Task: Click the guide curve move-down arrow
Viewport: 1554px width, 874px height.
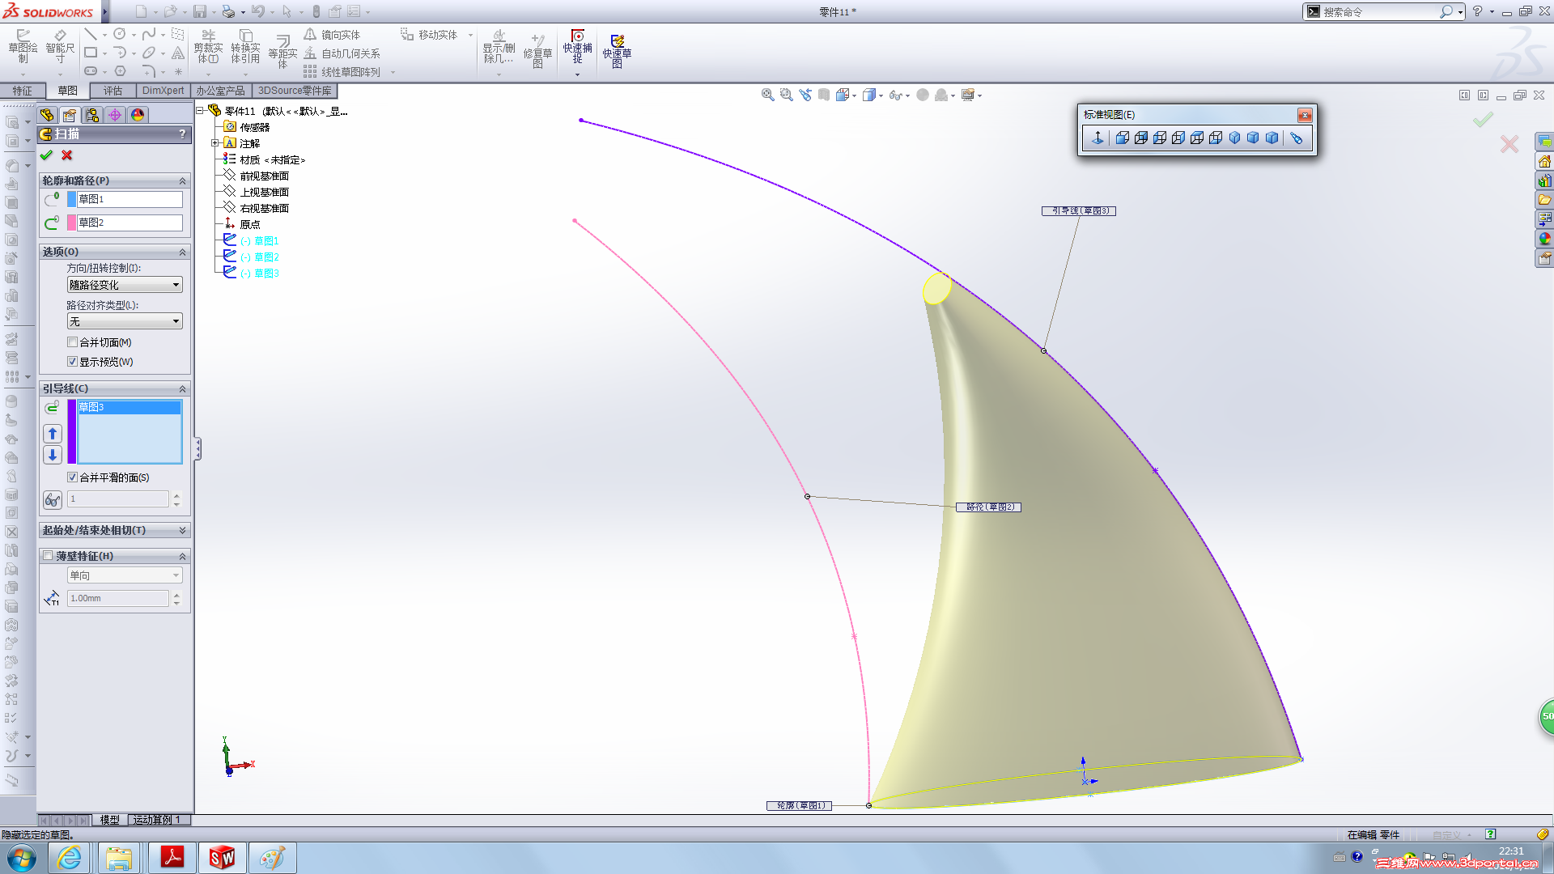Action: click(53, 455)
